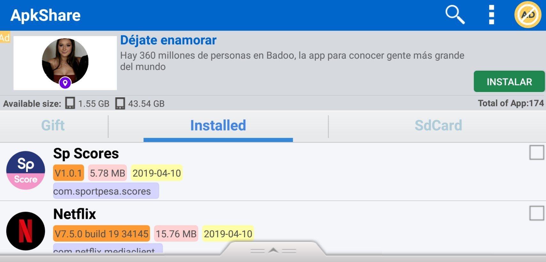Screen dimensions: 546x262
Task: Switch to the Gift tab
Action: 53,125
